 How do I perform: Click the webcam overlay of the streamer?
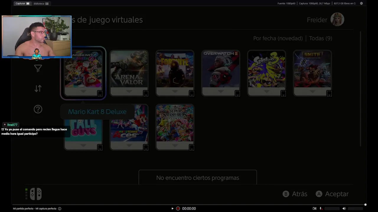37,37
